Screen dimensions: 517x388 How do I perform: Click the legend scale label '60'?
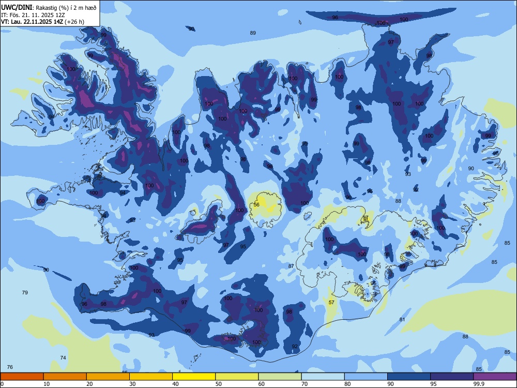click(x=262, y=384)
